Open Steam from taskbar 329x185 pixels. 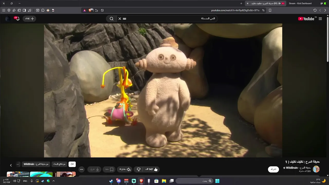111,181
